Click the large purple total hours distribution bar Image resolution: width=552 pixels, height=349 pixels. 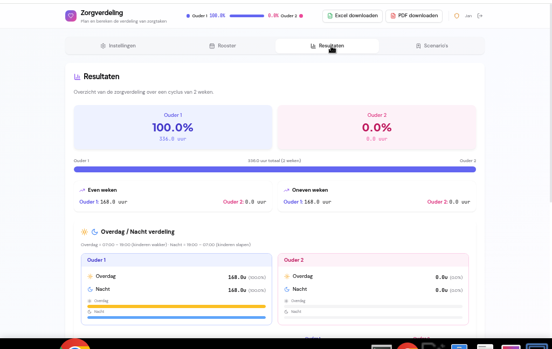(x=275, y=170)
